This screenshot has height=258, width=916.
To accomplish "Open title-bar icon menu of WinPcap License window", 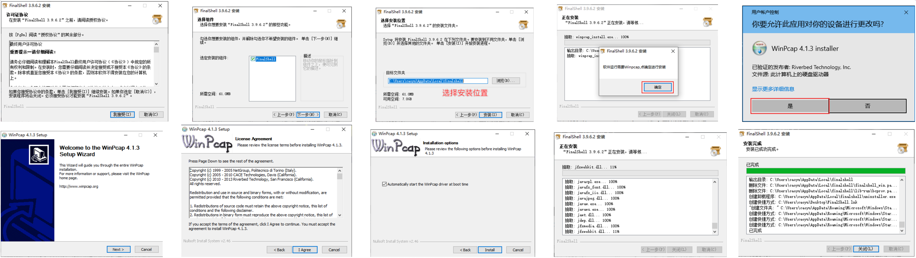I will coord(184,130).
